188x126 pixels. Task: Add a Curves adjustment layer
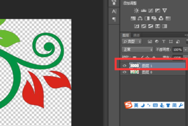[151, 11]
